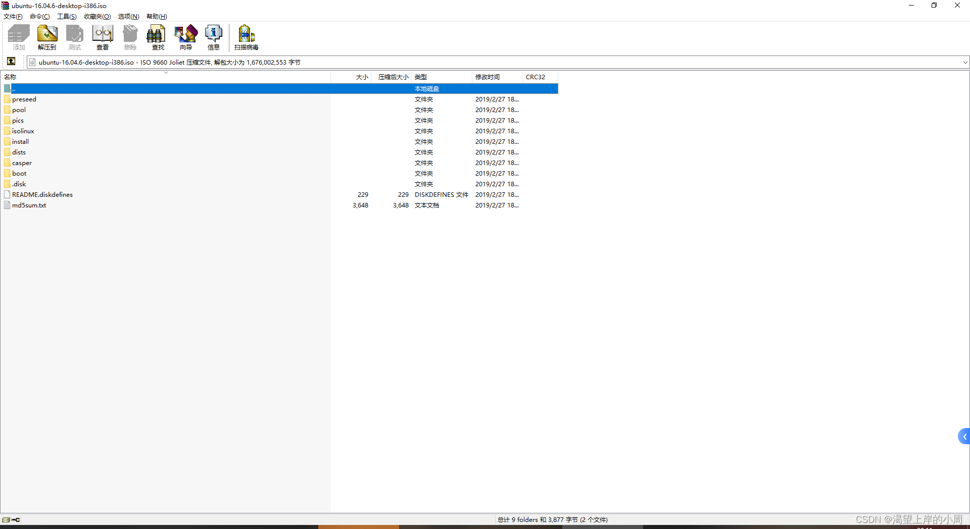Open the Favorites (收藏夹) menu
This screenshot has height=529, width=970.
click(98, 17)
